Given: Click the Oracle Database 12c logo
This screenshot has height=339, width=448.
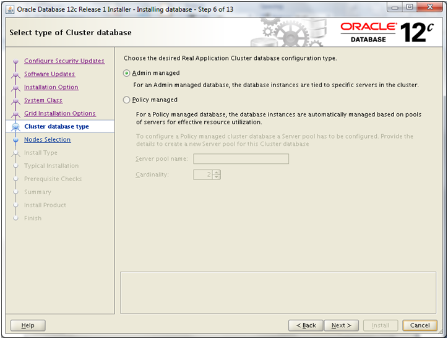Looking at the screenshot, I should pyautogui.click(x=387, y=33).
